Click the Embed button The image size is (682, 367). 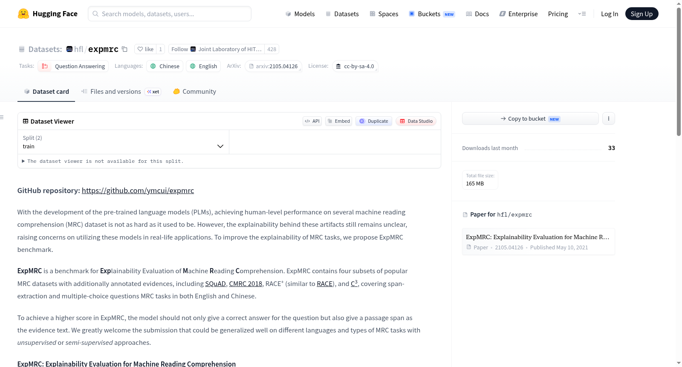[x=338, y=121]
